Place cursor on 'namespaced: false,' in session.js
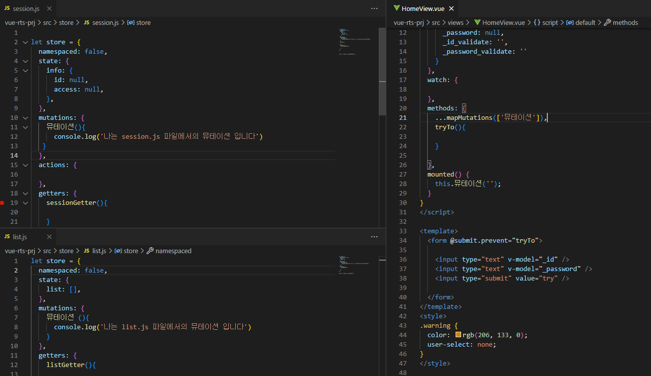 tap(73, 52)
